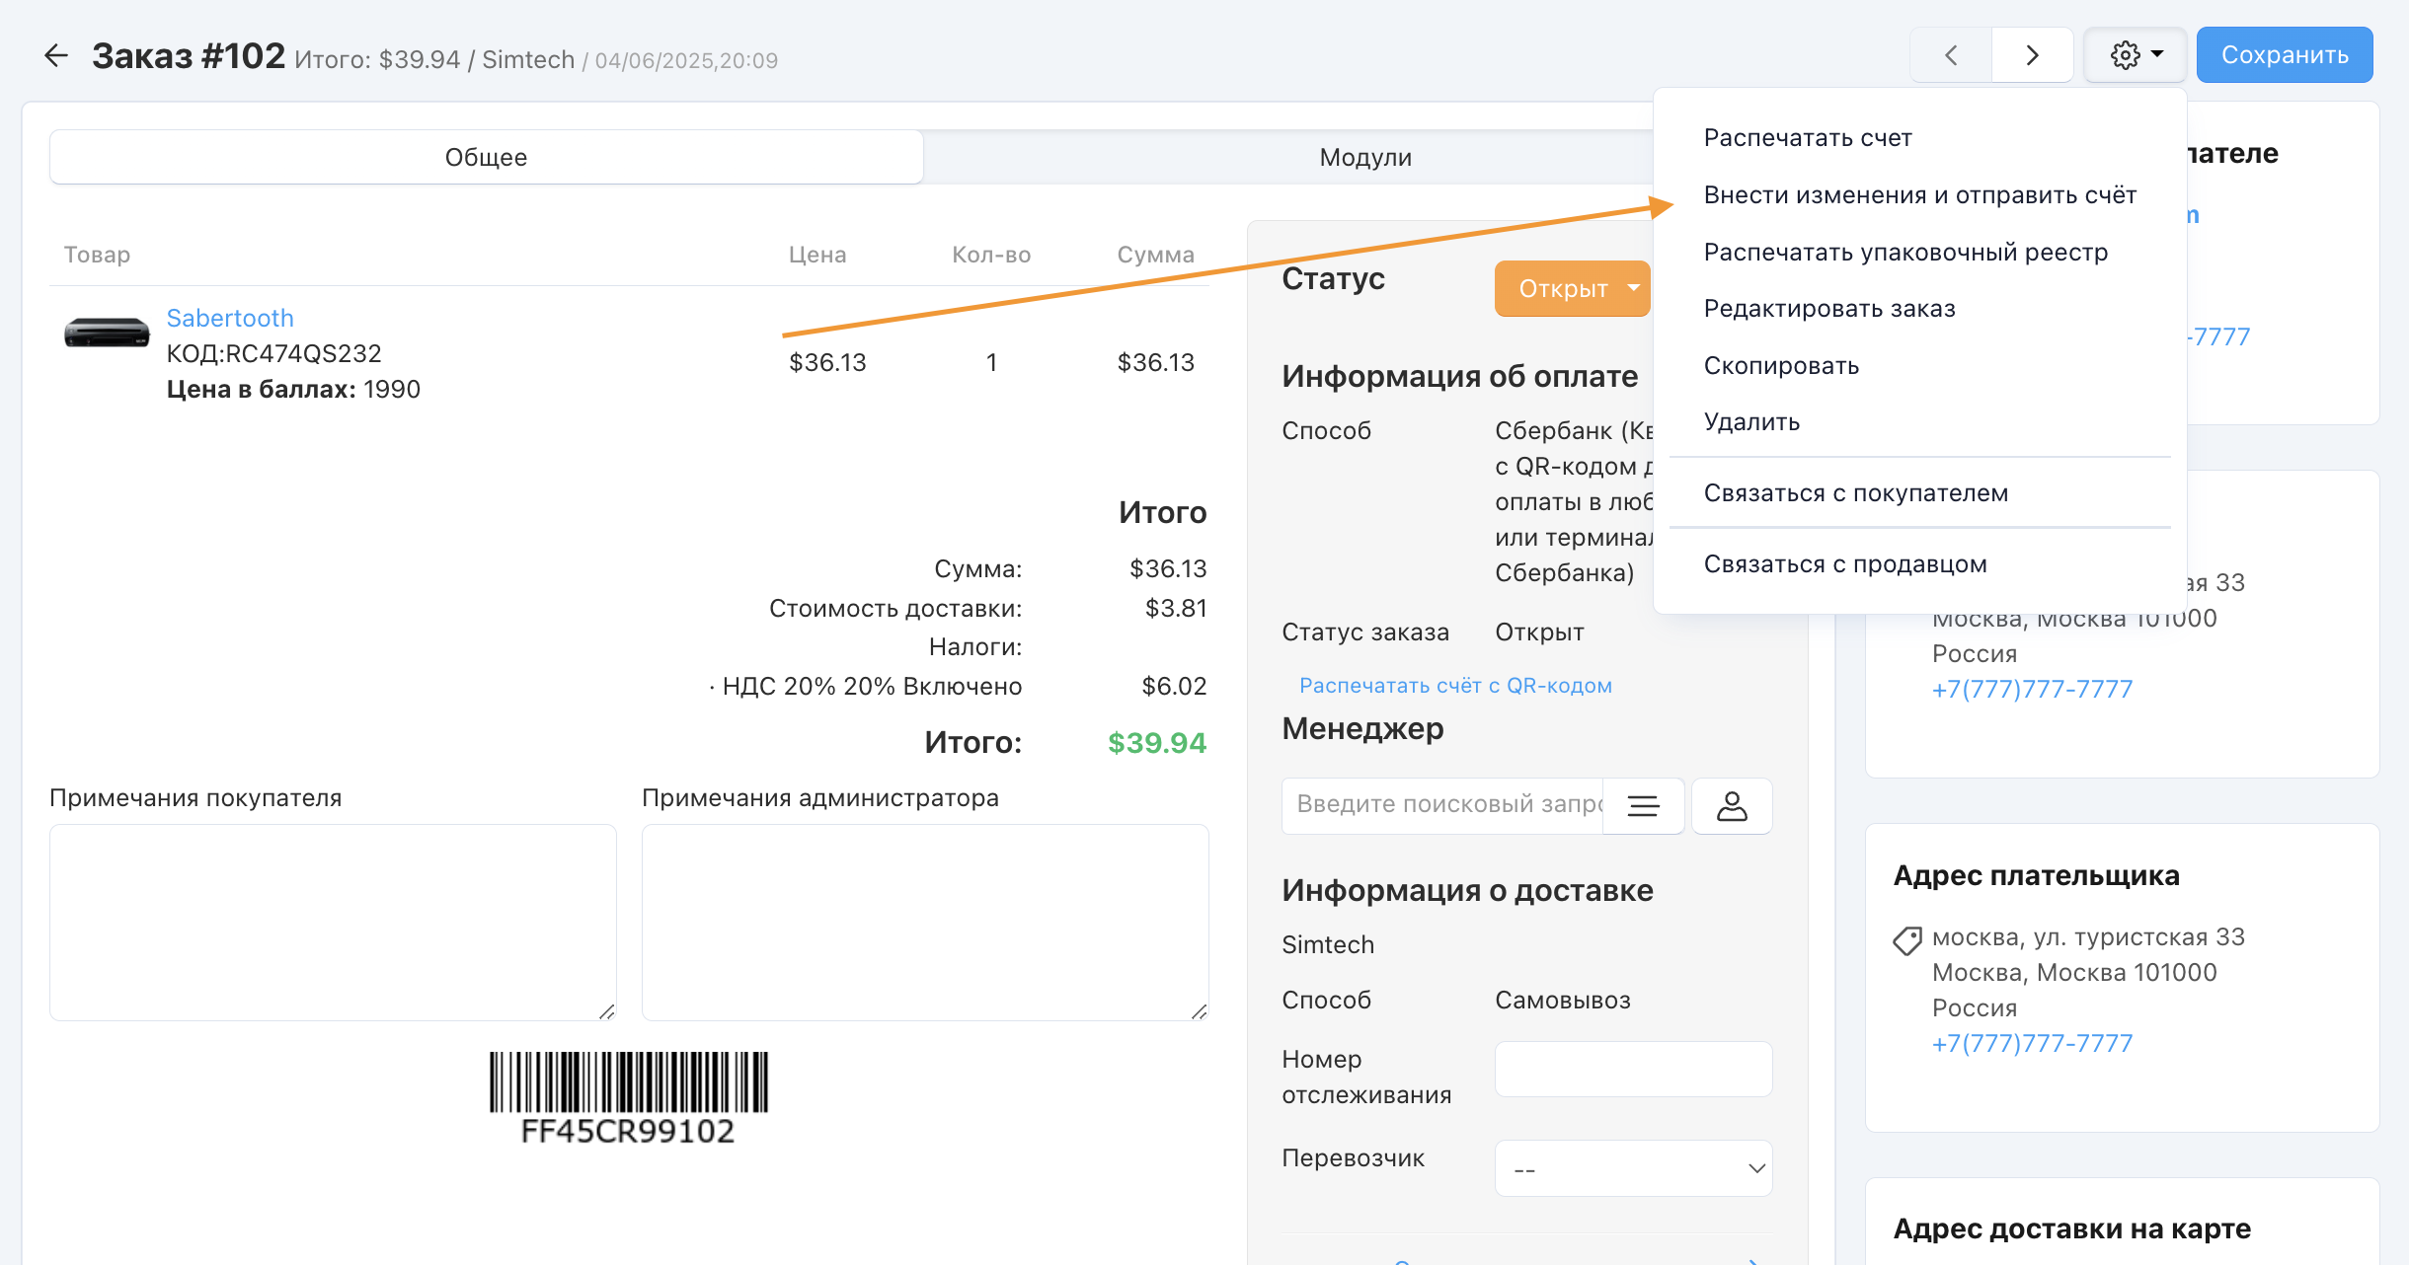
Task: Focus the Примечания администратора text area
Action: pos(924,922)
